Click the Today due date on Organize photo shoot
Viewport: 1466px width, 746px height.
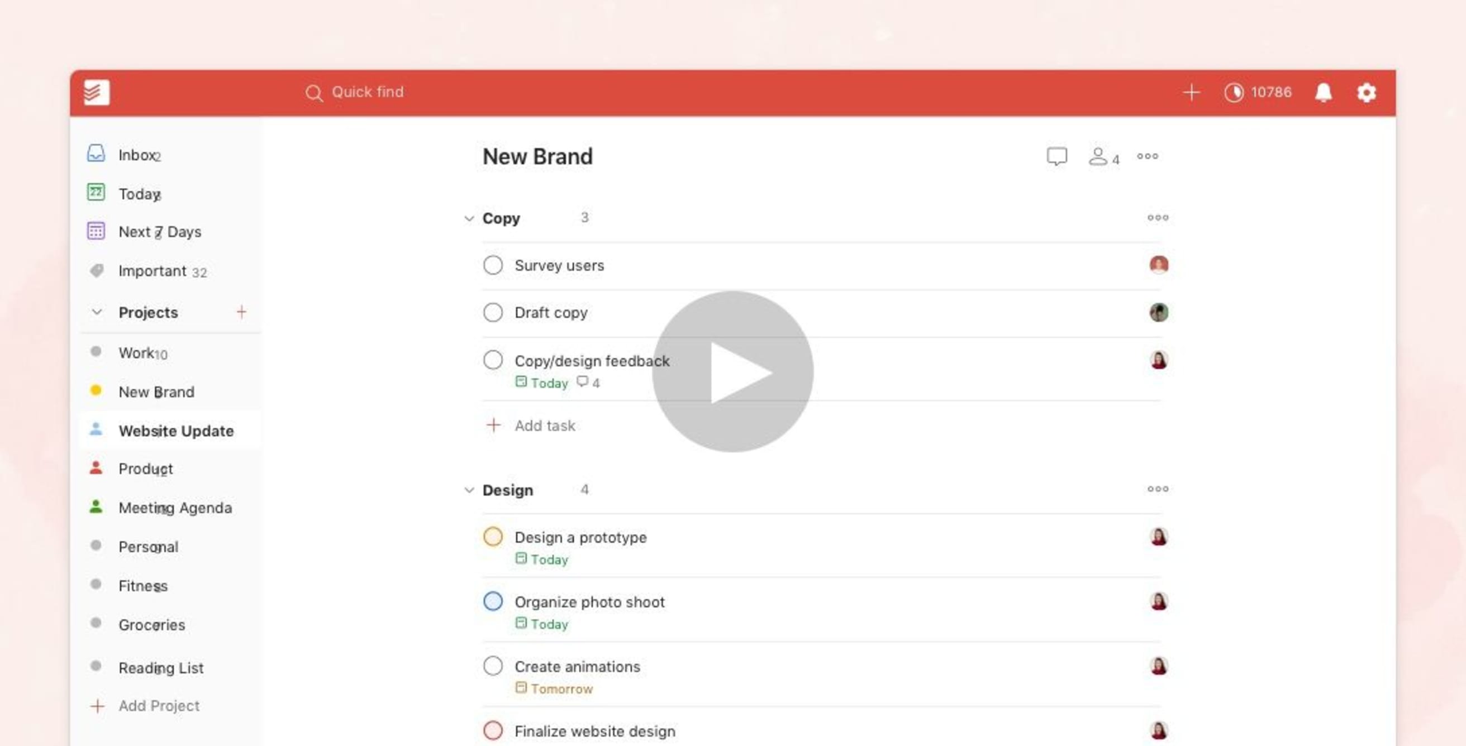[x=542, y=624]
